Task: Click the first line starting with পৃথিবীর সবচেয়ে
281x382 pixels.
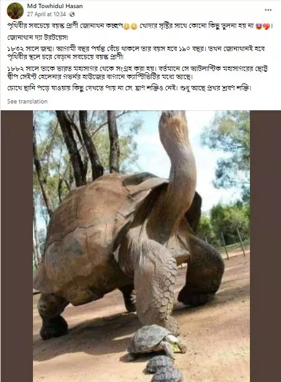Action: [x=140, y=26]
